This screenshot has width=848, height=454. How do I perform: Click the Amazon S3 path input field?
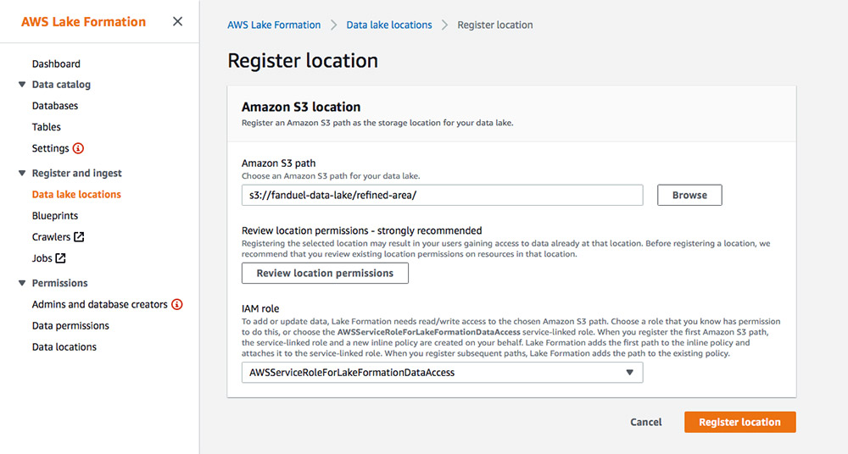[x=443, y=195]
